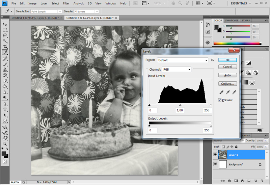Screen dimensions: 270x185
Task: Open the Channel RGB dropdown
Action: click(x=177, y=69)
